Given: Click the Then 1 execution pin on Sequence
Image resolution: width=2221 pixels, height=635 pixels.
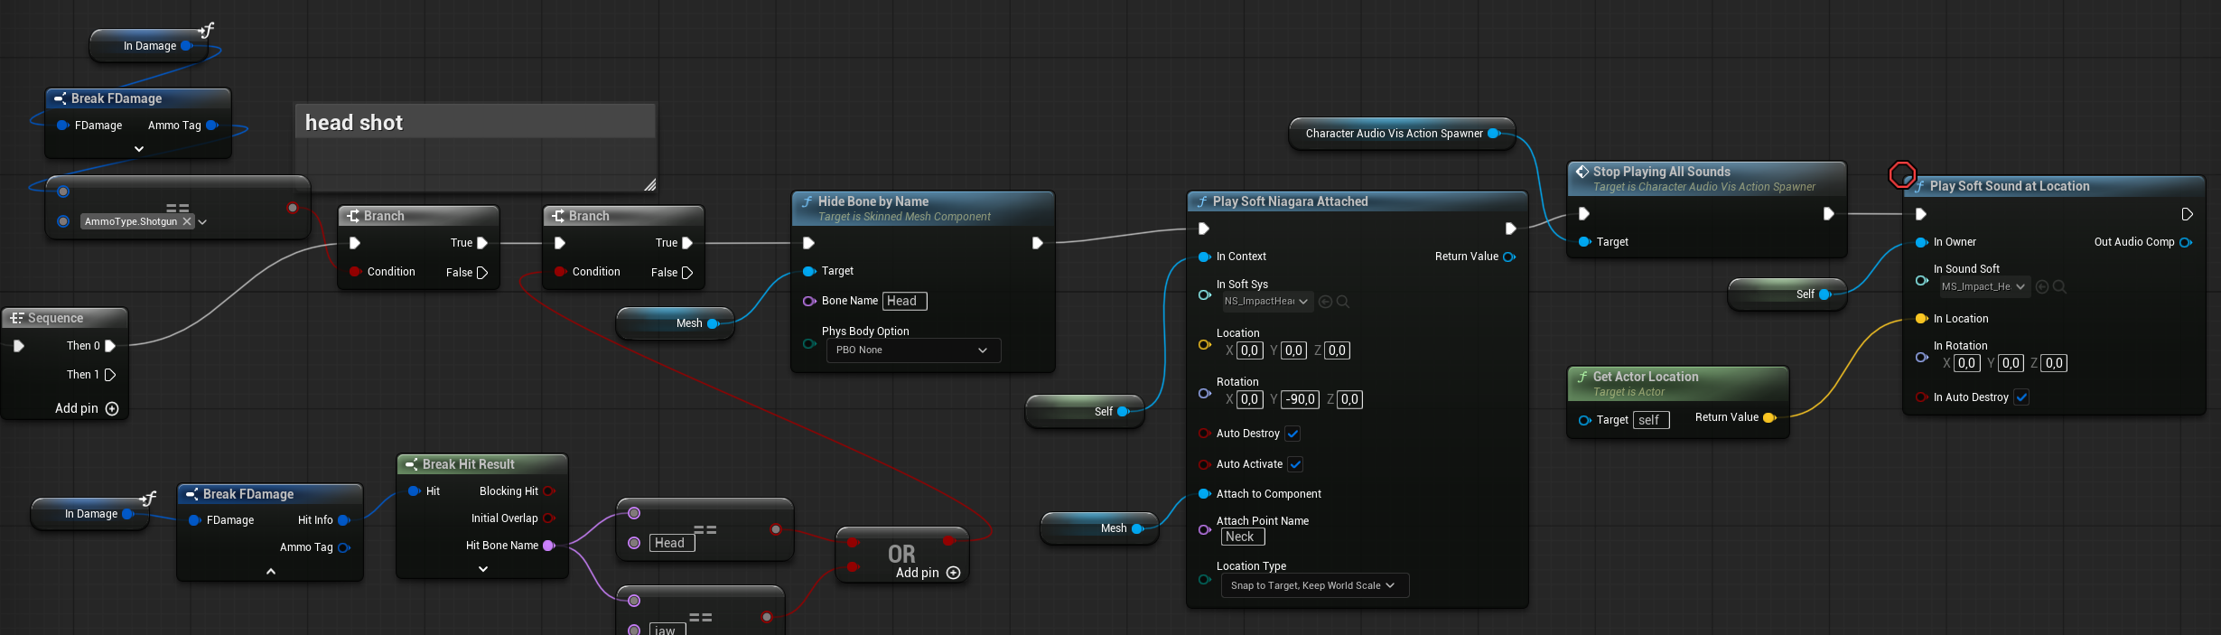Looking at the screenshot, I should tap(110, 375).
